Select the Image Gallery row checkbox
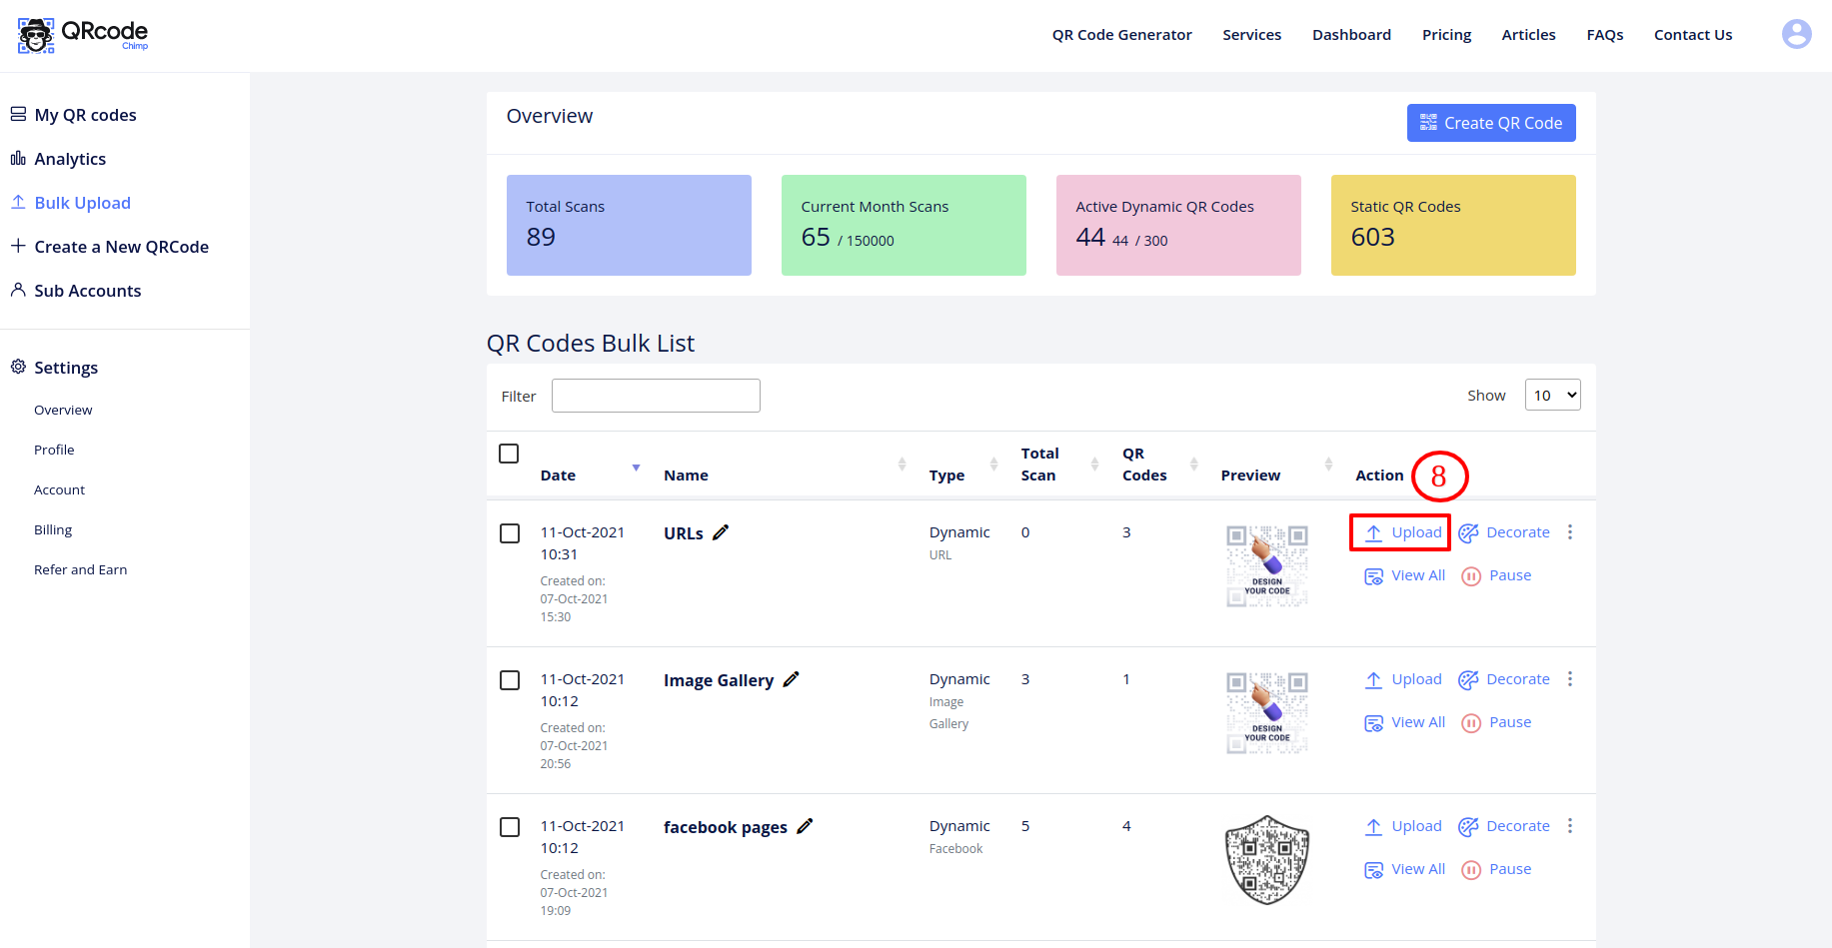The image size is (1832, 948). pos(510,680)
